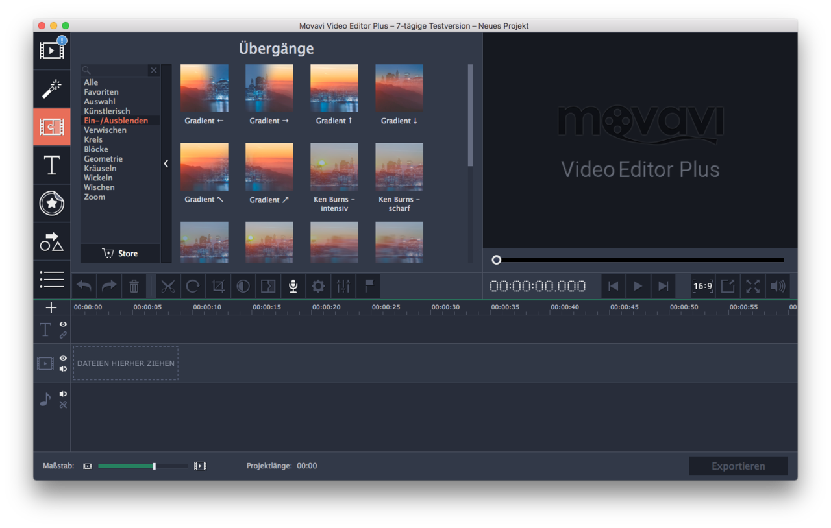The width and height of the screenshot is (831, 528).
Task: Select the Alle category
Action: (x=91, y=82)
